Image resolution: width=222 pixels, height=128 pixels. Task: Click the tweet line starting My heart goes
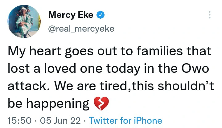108,51
